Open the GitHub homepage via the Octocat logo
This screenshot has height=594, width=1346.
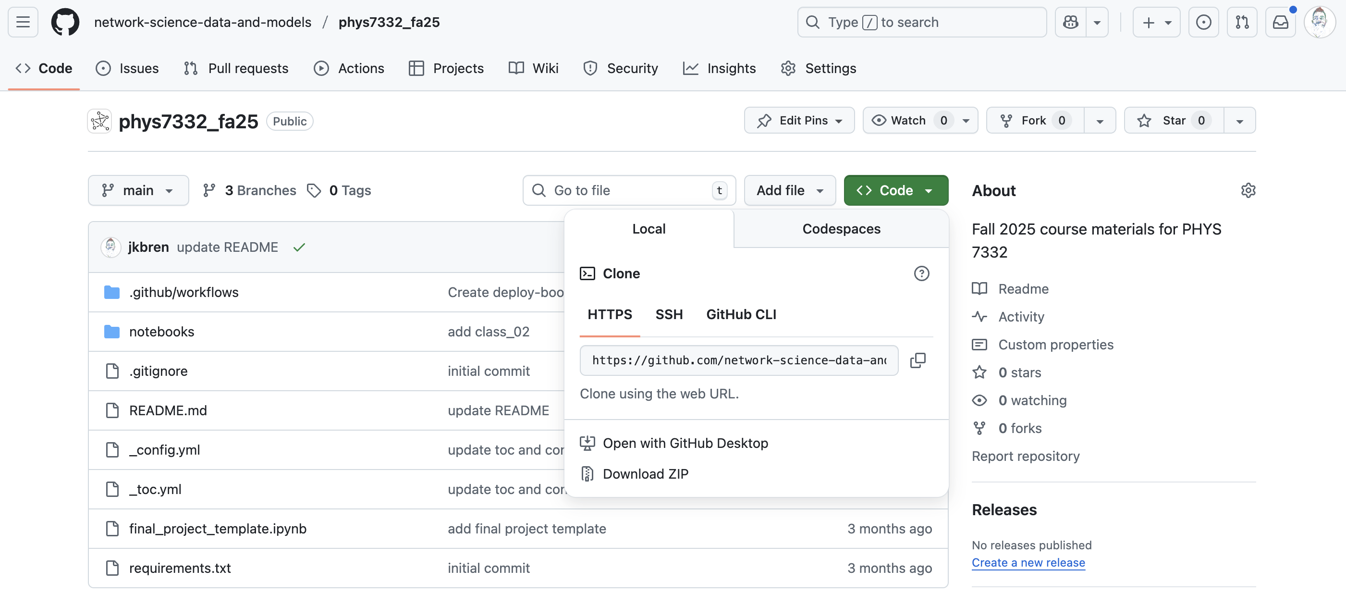tap(65, 22)
